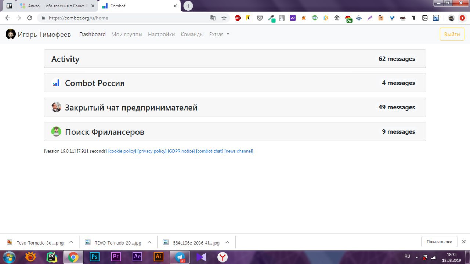Open After Effects from the taskbar
Viewport: 470px width, 264px height.
pos(137,257)
